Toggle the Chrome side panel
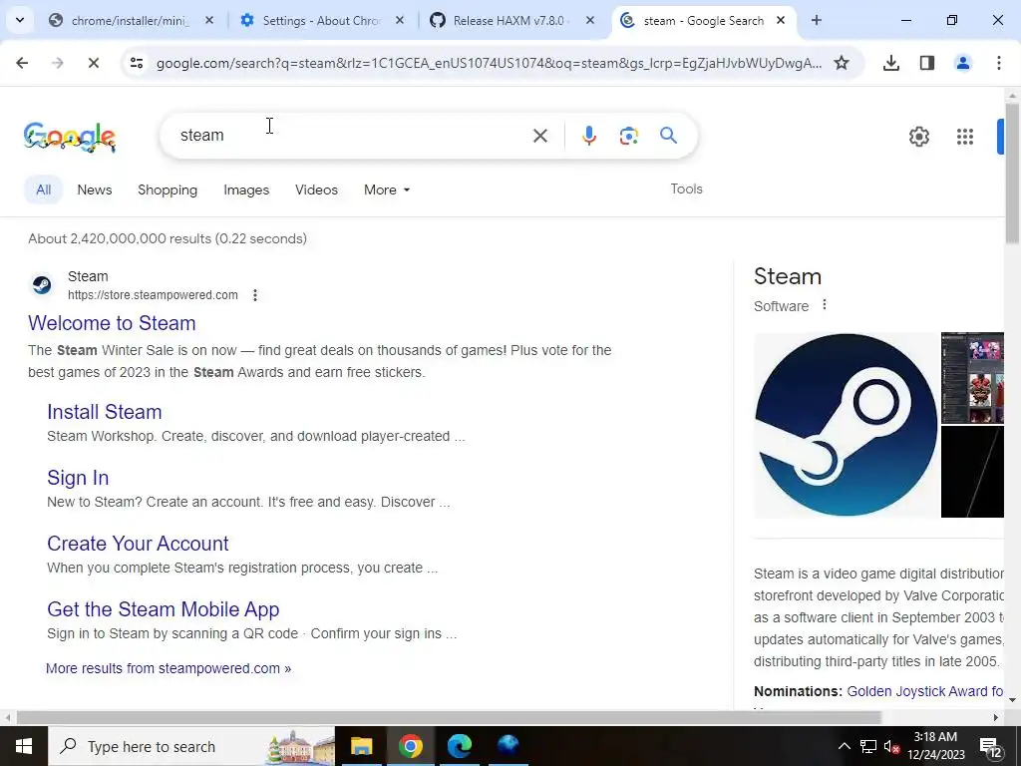1021x766 pixels. 926,63
